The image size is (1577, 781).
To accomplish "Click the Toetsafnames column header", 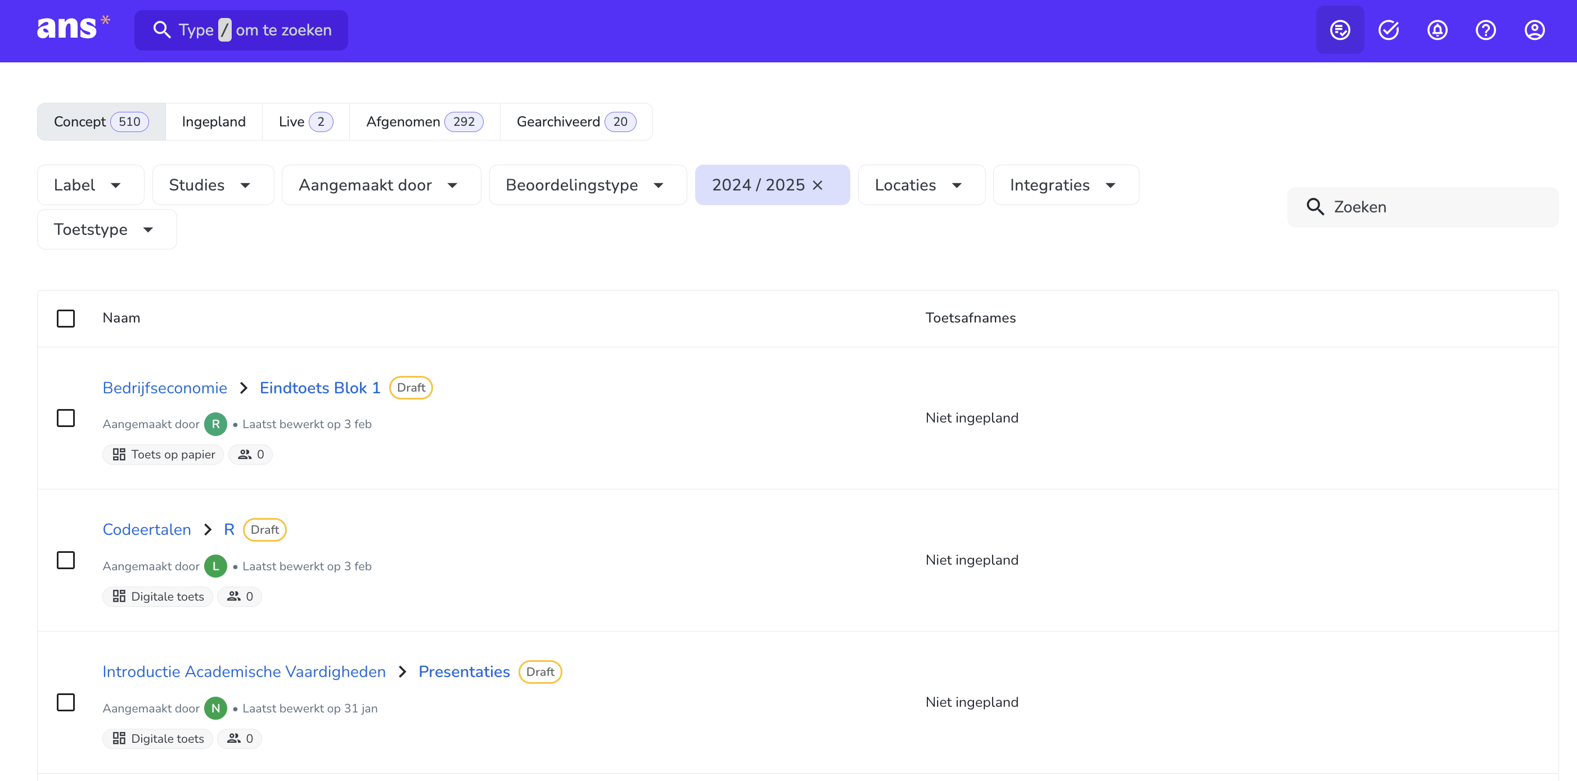I will click(970, 318).
